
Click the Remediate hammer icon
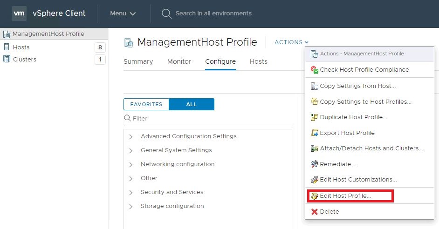314,164
